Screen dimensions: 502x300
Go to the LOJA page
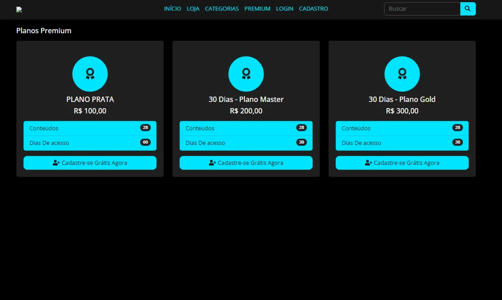tap(193, 9)
